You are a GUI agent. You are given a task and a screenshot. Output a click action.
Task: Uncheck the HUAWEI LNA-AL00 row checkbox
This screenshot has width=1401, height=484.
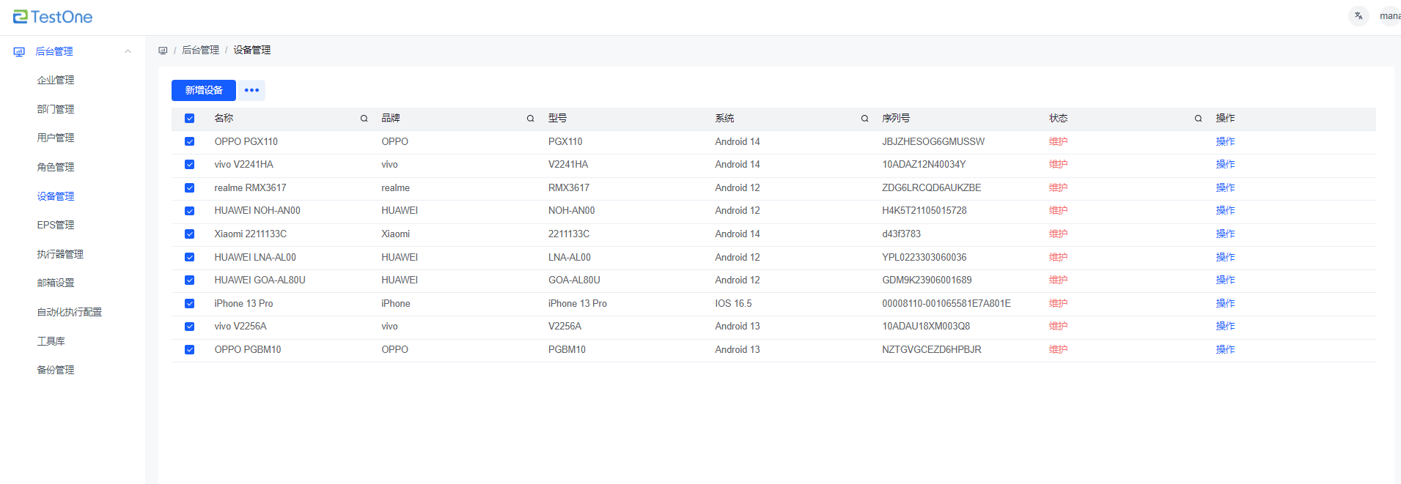(189, 257)
